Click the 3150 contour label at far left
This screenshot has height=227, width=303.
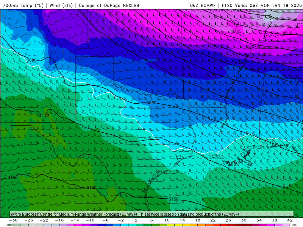coord(12,177)
